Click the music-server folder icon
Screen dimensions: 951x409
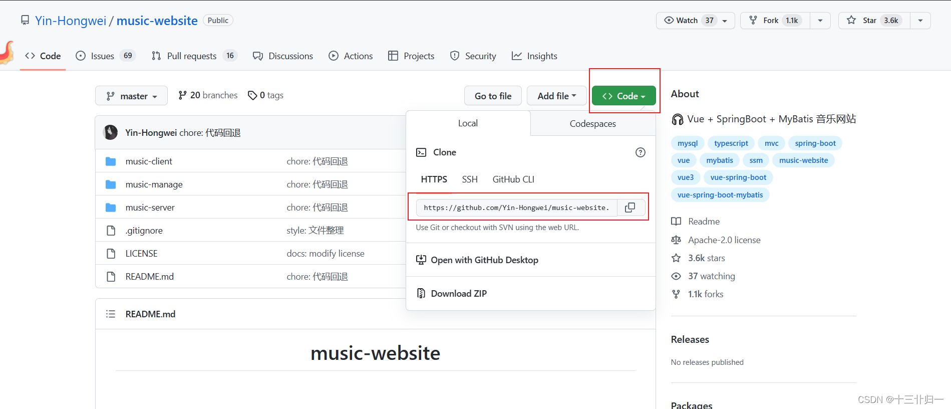[x=111, y=208]
